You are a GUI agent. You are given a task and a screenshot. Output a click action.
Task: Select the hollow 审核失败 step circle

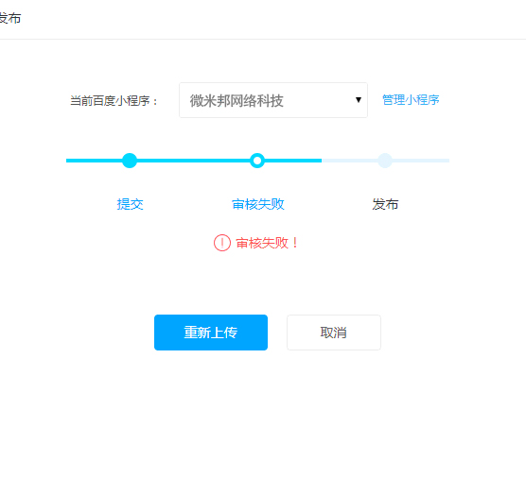tap(257, 161)
